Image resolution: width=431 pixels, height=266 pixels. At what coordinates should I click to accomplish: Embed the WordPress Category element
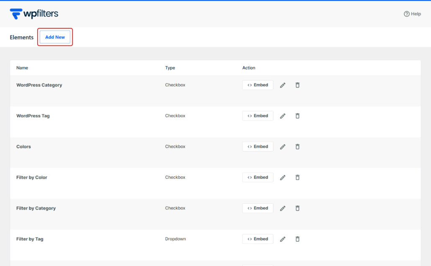(x=258, y=85)
